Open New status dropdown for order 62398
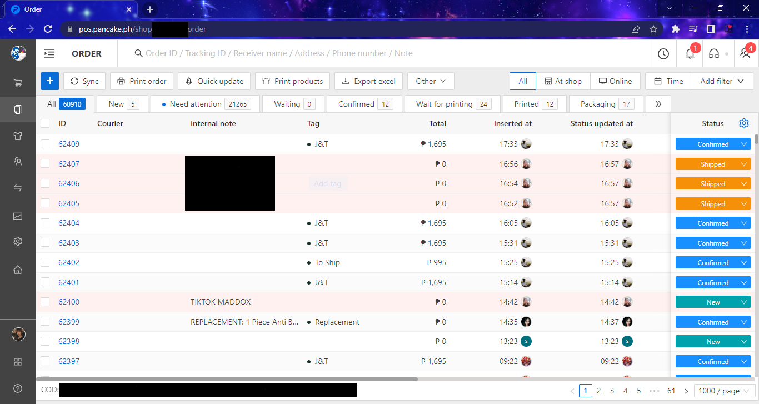The image size is (759, 404). tap(713, 342)
